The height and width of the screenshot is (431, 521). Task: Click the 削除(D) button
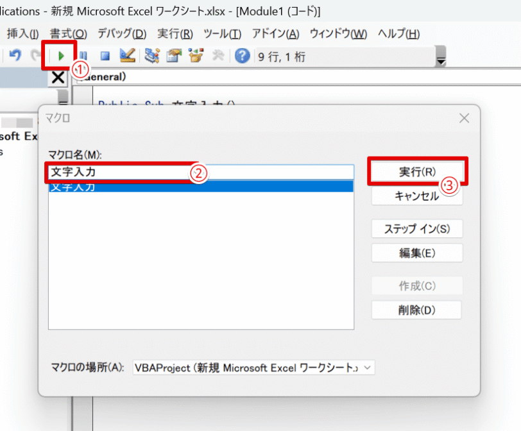417,310
